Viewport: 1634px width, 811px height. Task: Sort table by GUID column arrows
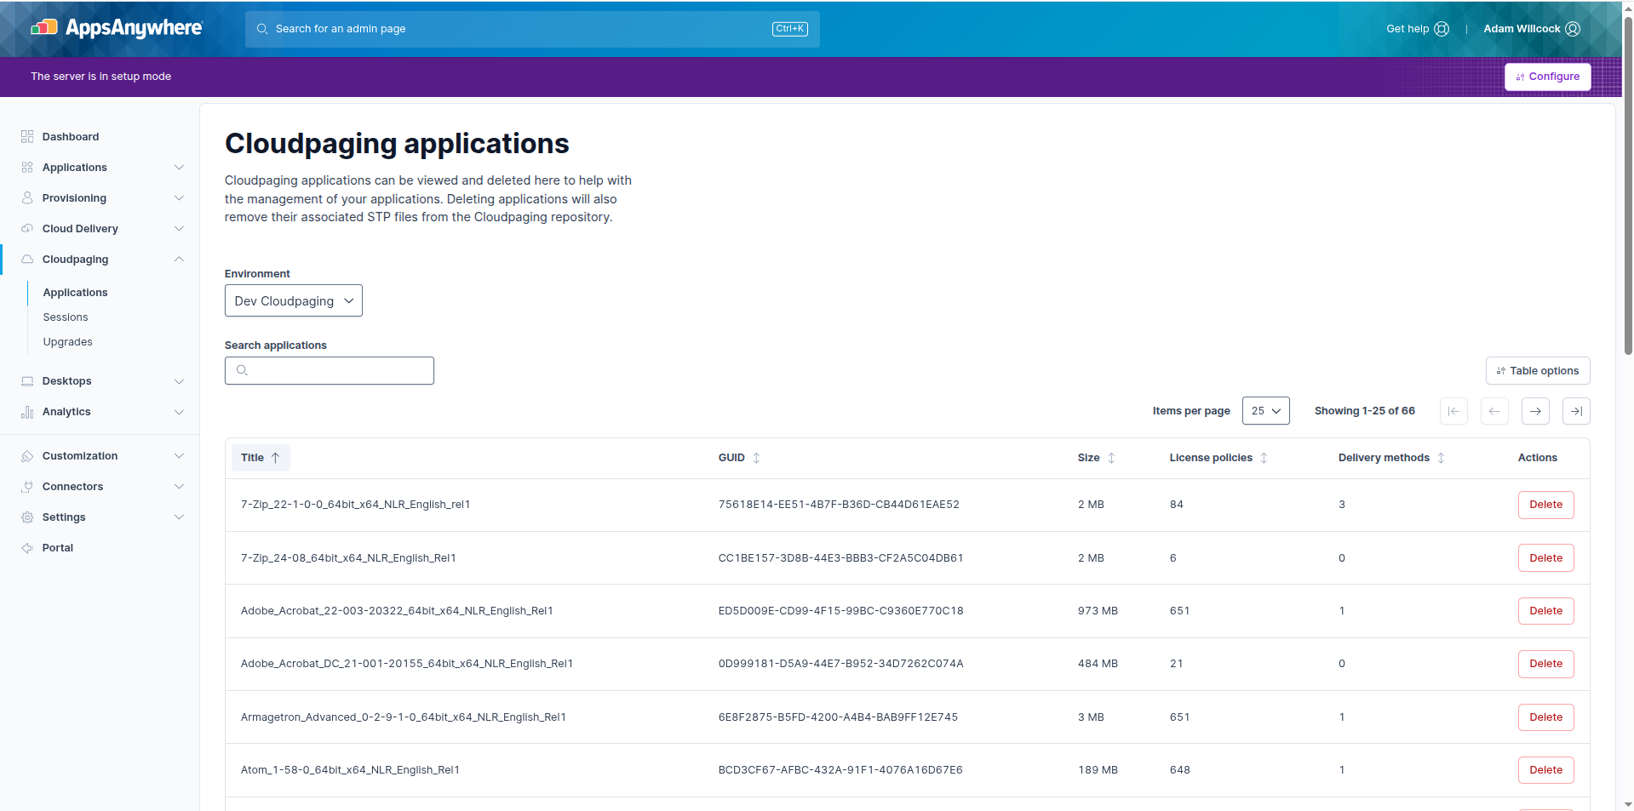coord(756,458)
